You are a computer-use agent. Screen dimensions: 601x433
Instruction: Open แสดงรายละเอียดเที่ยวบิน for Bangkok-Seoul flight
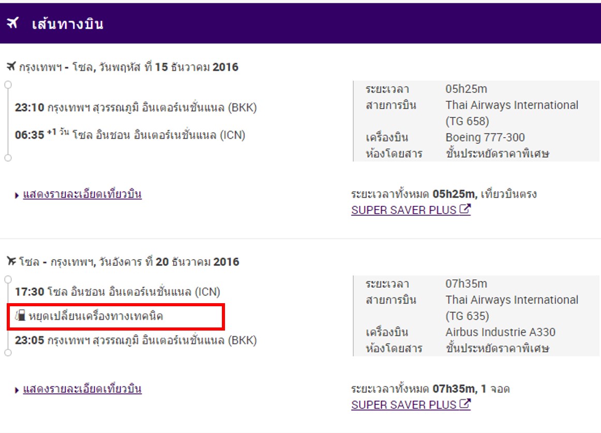click(x=82, y=194)
